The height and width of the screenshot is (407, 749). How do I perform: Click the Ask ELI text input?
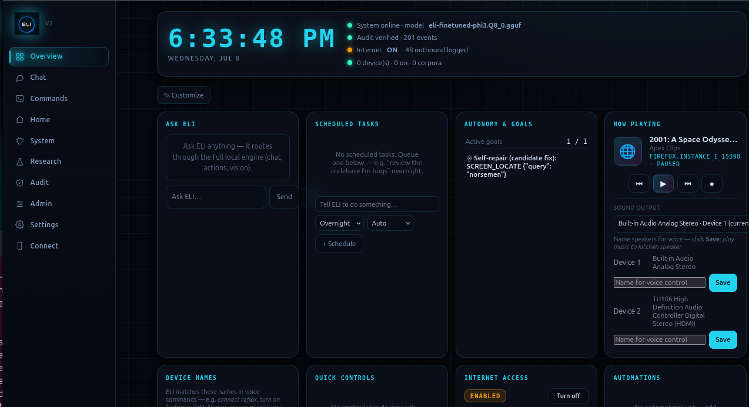[216, 197]
